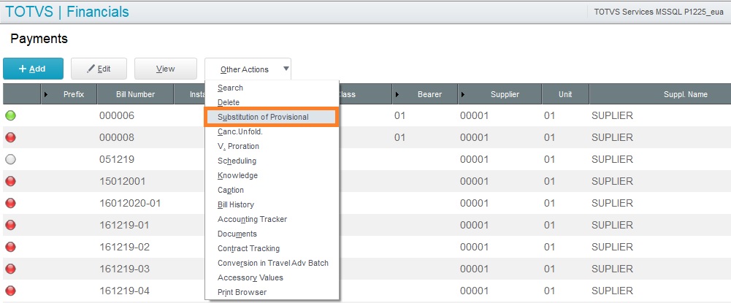Select bill number 000006 cell
This screenshot has width=731, height=303.
[x=117, y=115]
